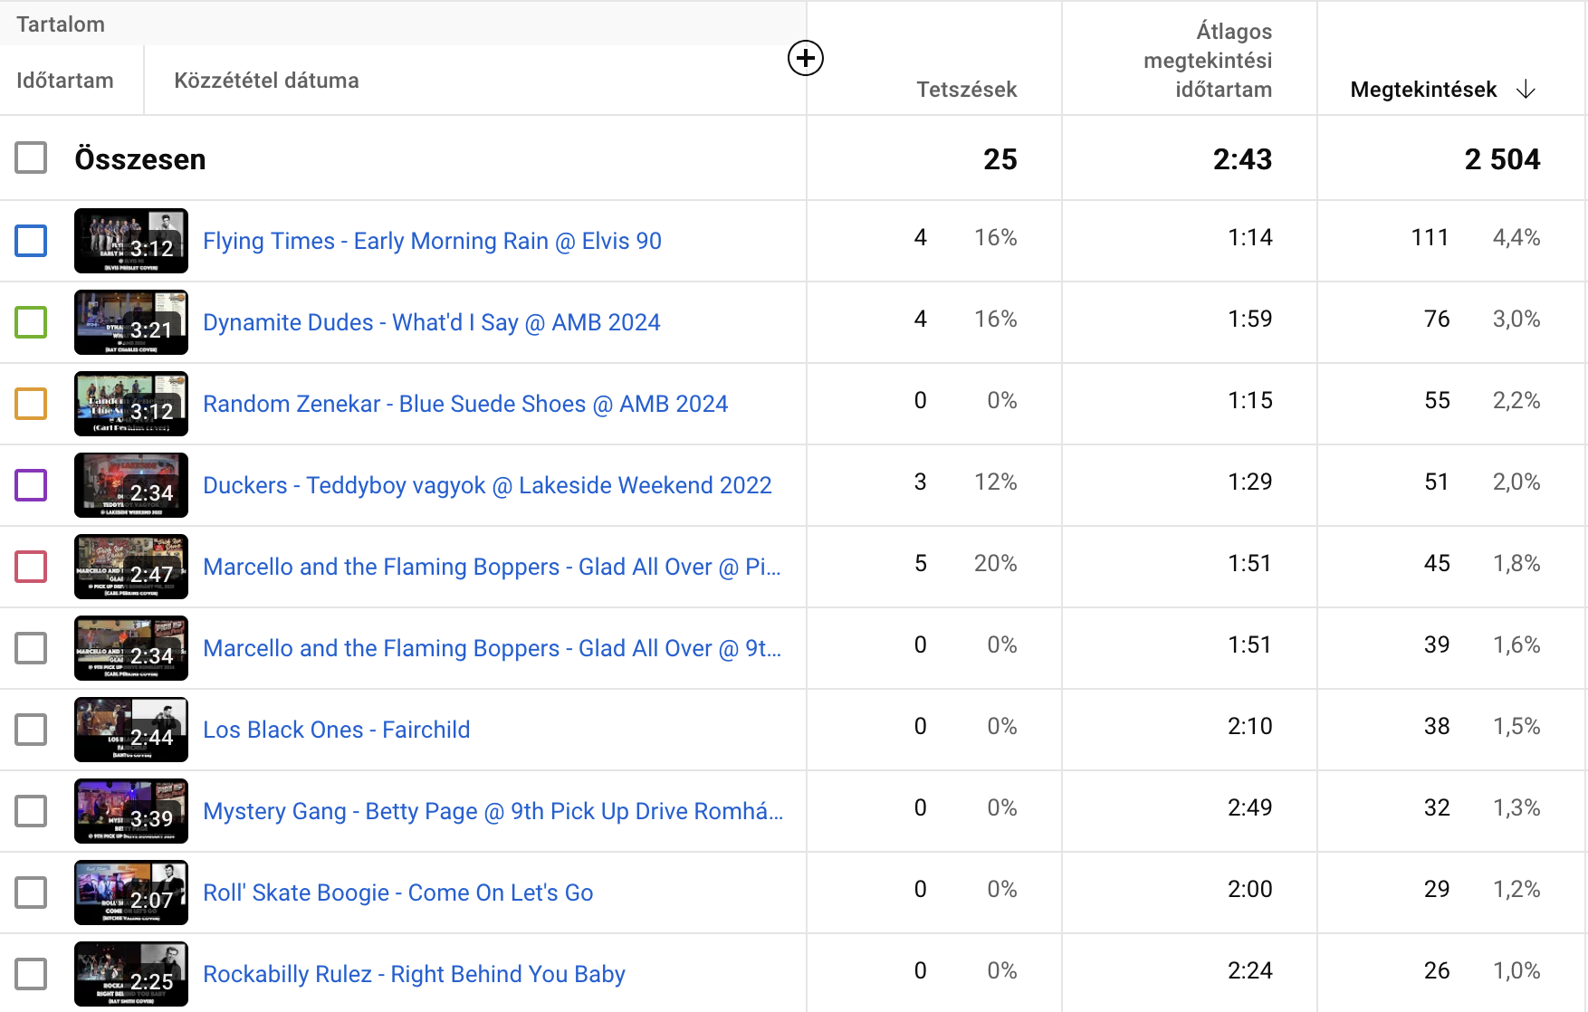
Task: Select the orange Random Zenekar checkbox
Action: click(x=31, y=404)
